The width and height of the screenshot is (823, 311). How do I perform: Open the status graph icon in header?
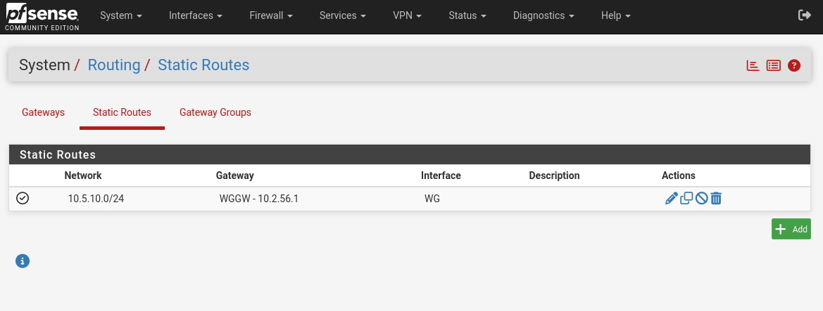point(753,65)
